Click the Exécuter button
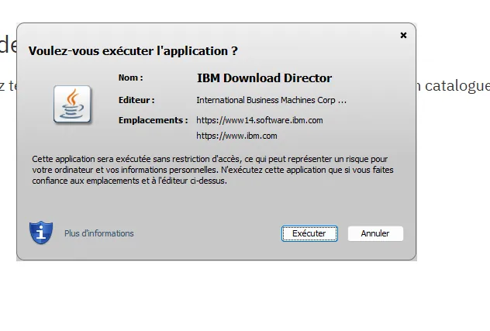 coord(309,233)
